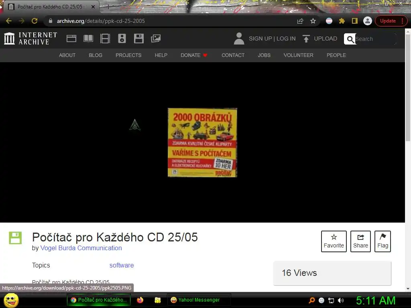The image size is (411, 308).
Task: Toggle the browser side panel icon
Action: coord(355,21)
